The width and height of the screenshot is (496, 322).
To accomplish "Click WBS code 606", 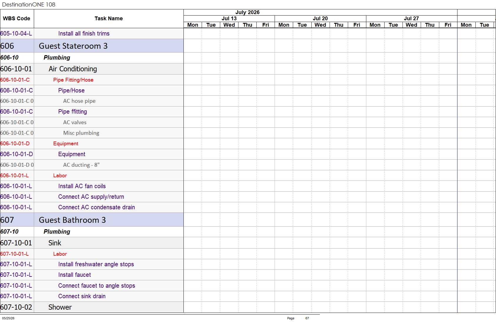I will (7, 46).
